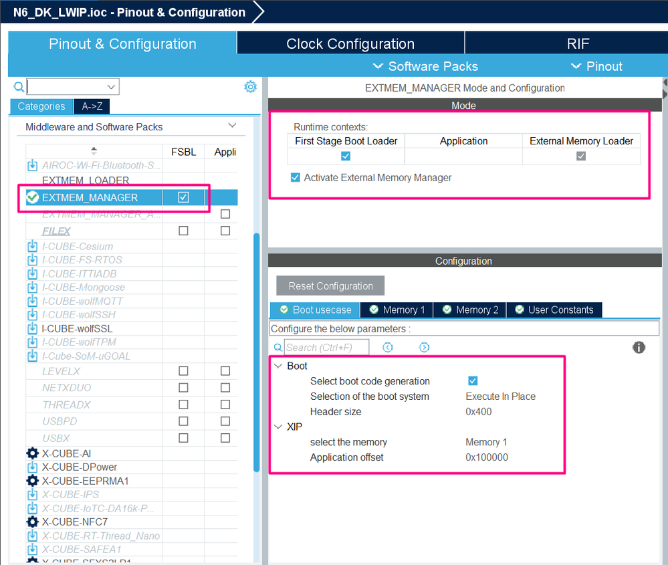Click sort arrows in the pack list header
Screen dimensions: 668x565
tap(94, 151)
